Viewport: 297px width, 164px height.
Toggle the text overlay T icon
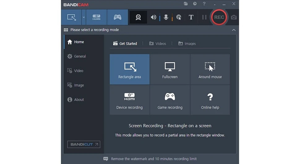(x=191, y=17)
